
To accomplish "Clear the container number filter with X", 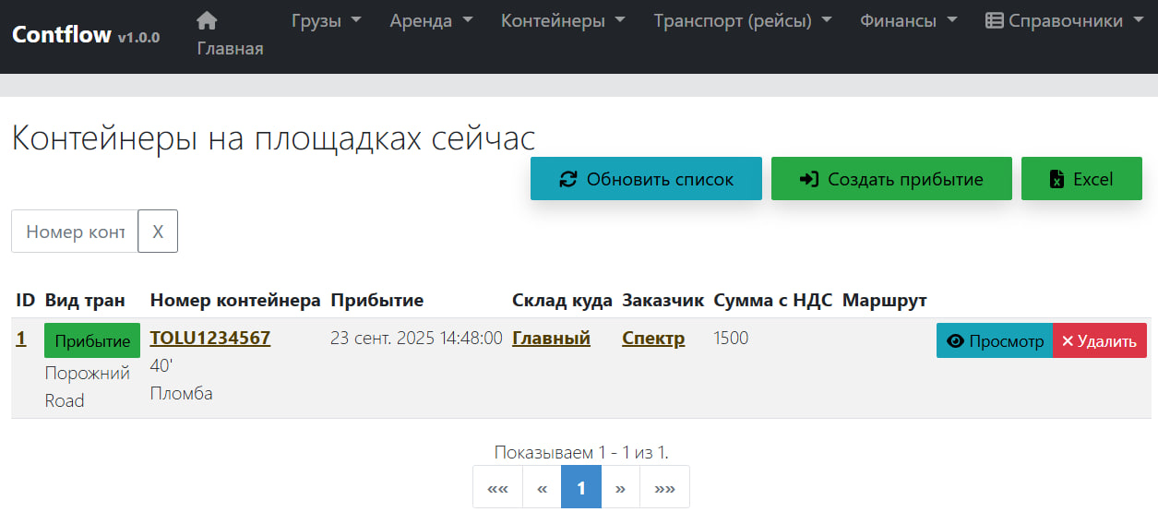I will [158, 232].
